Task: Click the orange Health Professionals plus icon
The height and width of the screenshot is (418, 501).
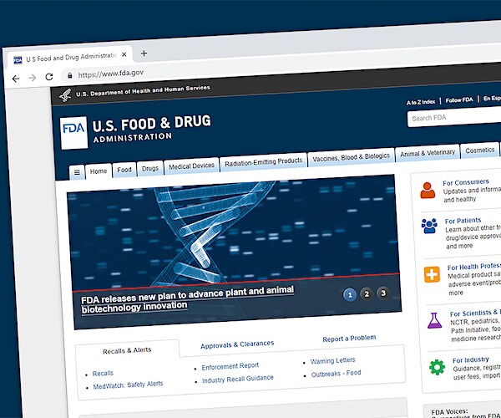Action: click(x=432, y=274)
